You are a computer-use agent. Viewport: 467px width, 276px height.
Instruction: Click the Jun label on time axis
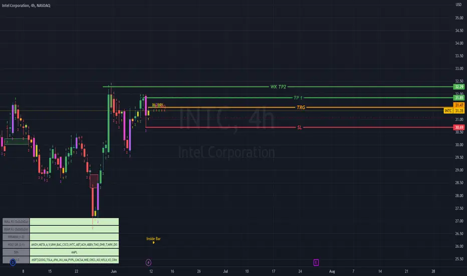(113, 271)
